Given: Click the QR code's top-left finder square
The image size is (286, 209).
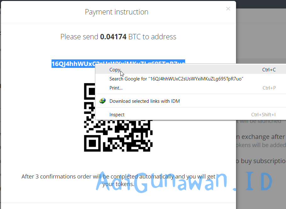Looking at the screenshot, I should [90, 91].
